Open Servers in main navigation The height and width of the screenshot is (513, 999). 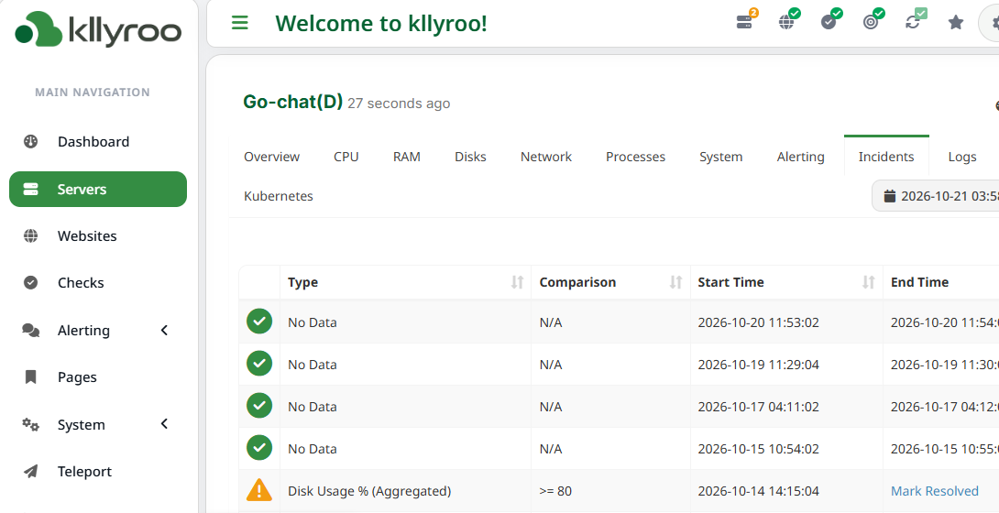[98, 189]
